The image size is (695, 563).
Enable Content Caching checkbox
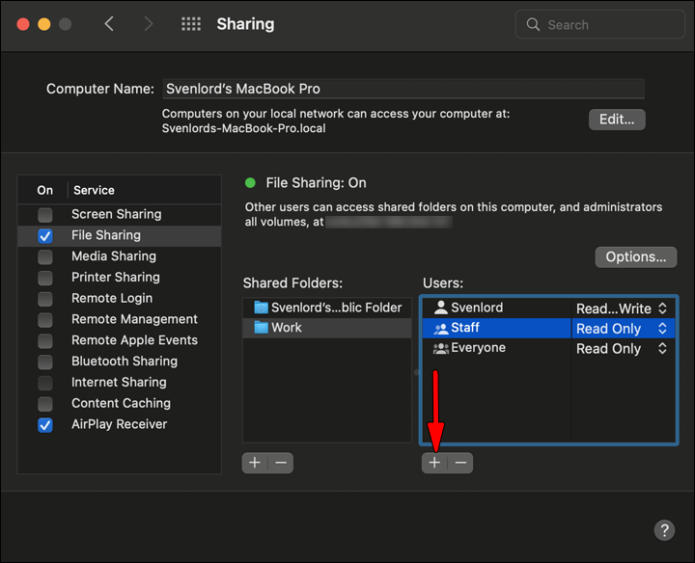click(45, 404)
